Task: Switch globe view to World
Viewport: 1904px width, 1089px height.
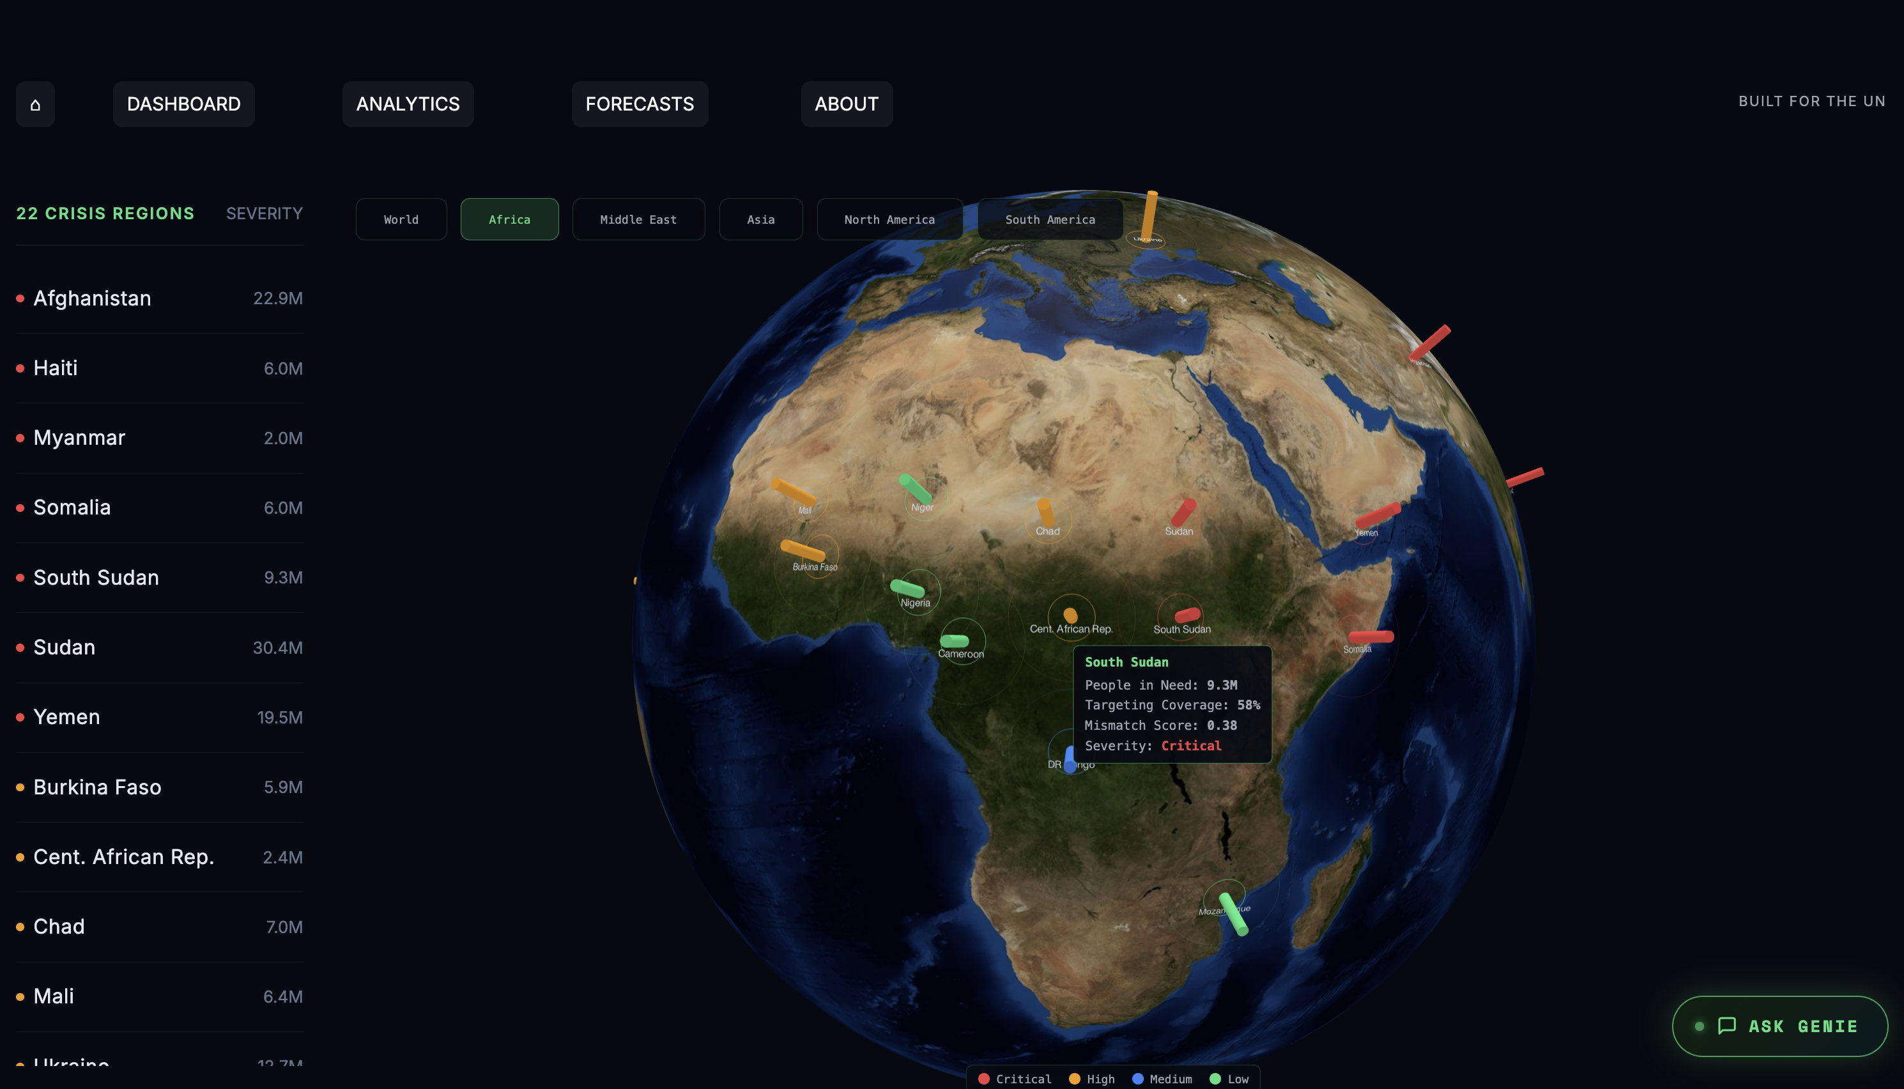Action: 401,219
